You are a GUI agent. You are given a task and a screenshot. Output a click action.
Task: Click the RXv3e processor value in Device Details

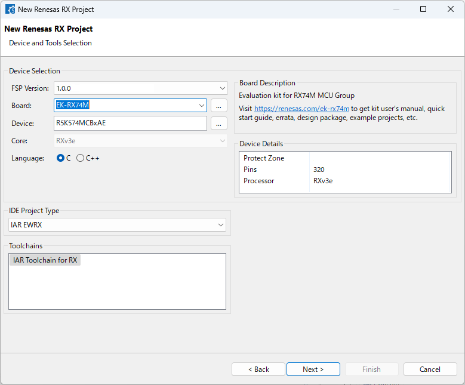pos(323,181)
